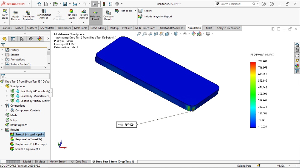300x168 pixels.
Task: Click the Zoom to Fit icon
Action: [x=139, y=34]
